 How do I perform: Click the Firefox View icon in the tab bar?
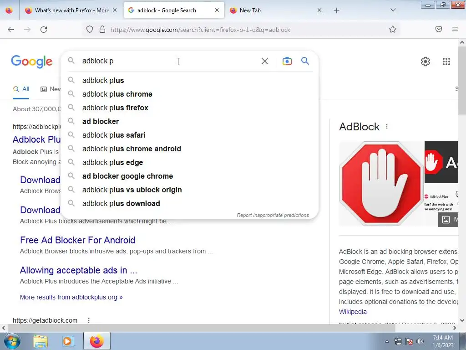[x=9, y=10]
